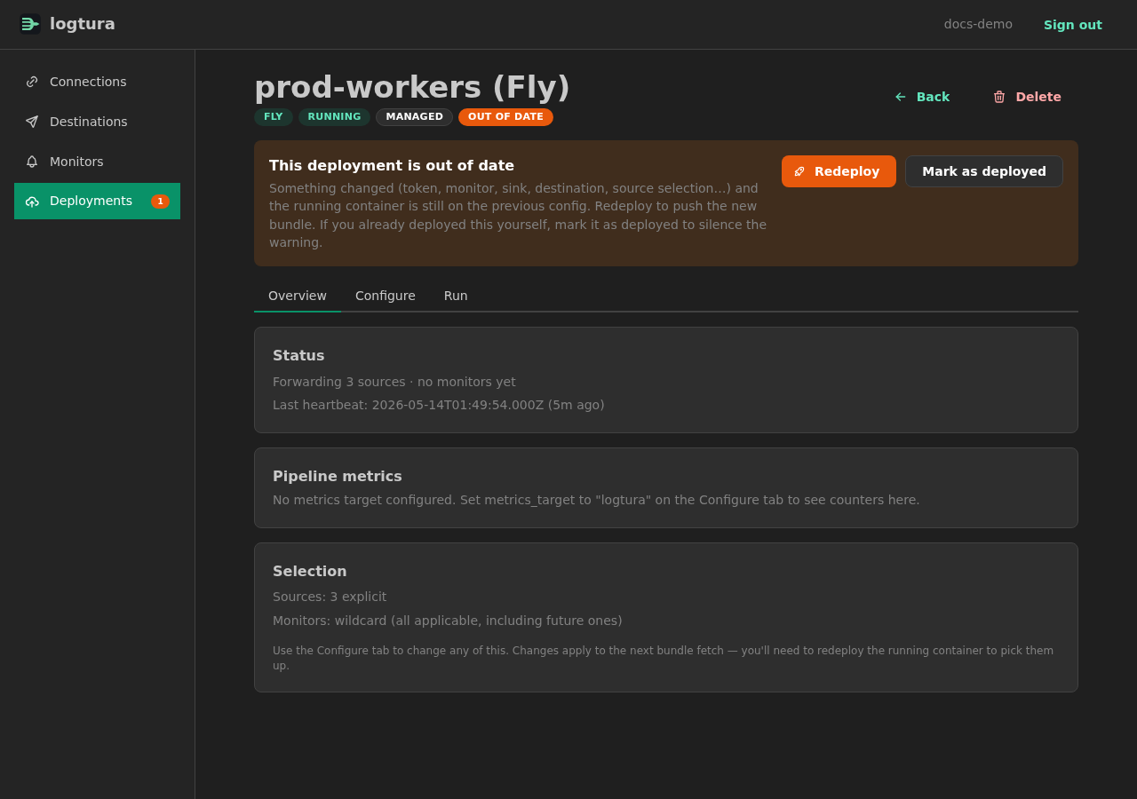The height and width of the screenshot is (799, 1137).
Task: Click the logtura logo icon
Action: coord(30,24)
